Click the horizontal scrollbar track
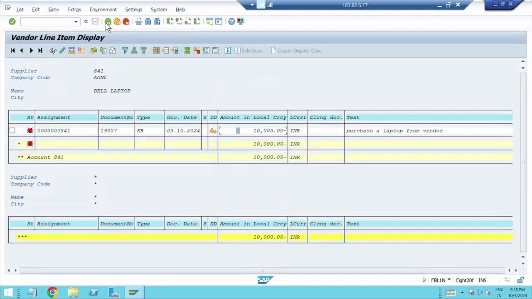This screenshot has width=532, height=299. (262, 270)
